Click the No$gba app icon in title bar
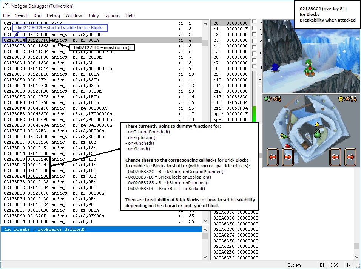The image size is (361, 269). (6, 6)
